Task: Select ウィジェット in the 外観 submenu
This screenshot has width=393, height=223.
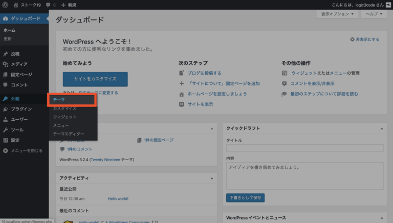Action: point(64,117)
